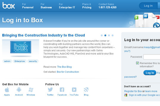Open The Box Blog link
Image resolution: width=160 pixels, height=106 pixels.
64,67
